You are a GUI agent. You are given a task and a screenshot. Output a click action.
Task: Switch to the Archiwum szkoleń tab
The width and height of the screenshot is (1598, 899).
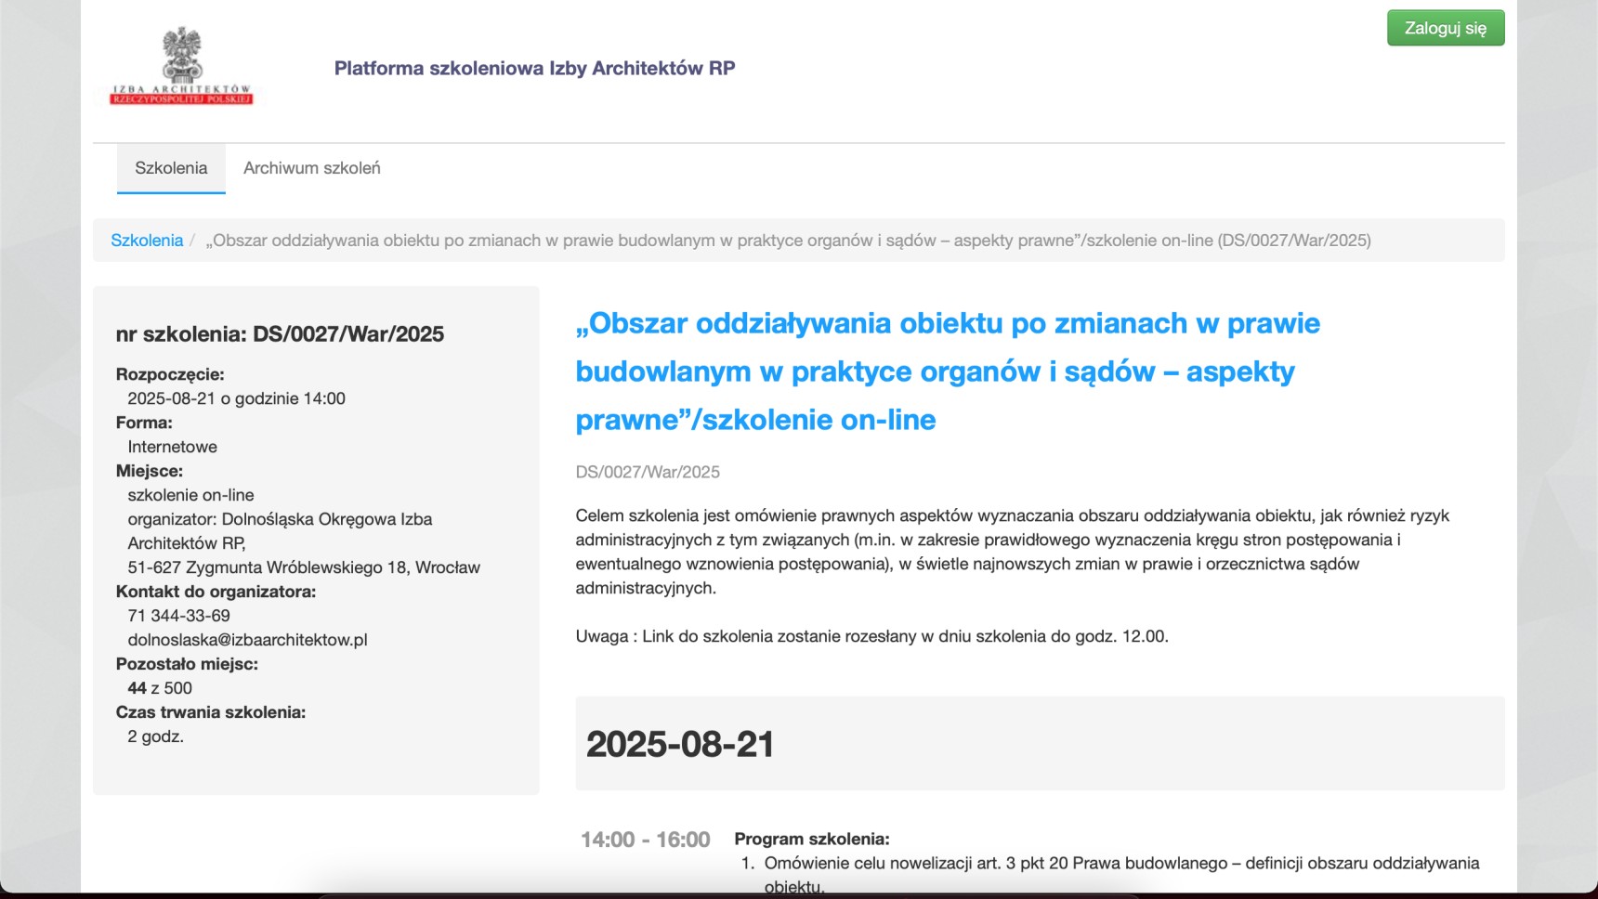click(311, 168)
